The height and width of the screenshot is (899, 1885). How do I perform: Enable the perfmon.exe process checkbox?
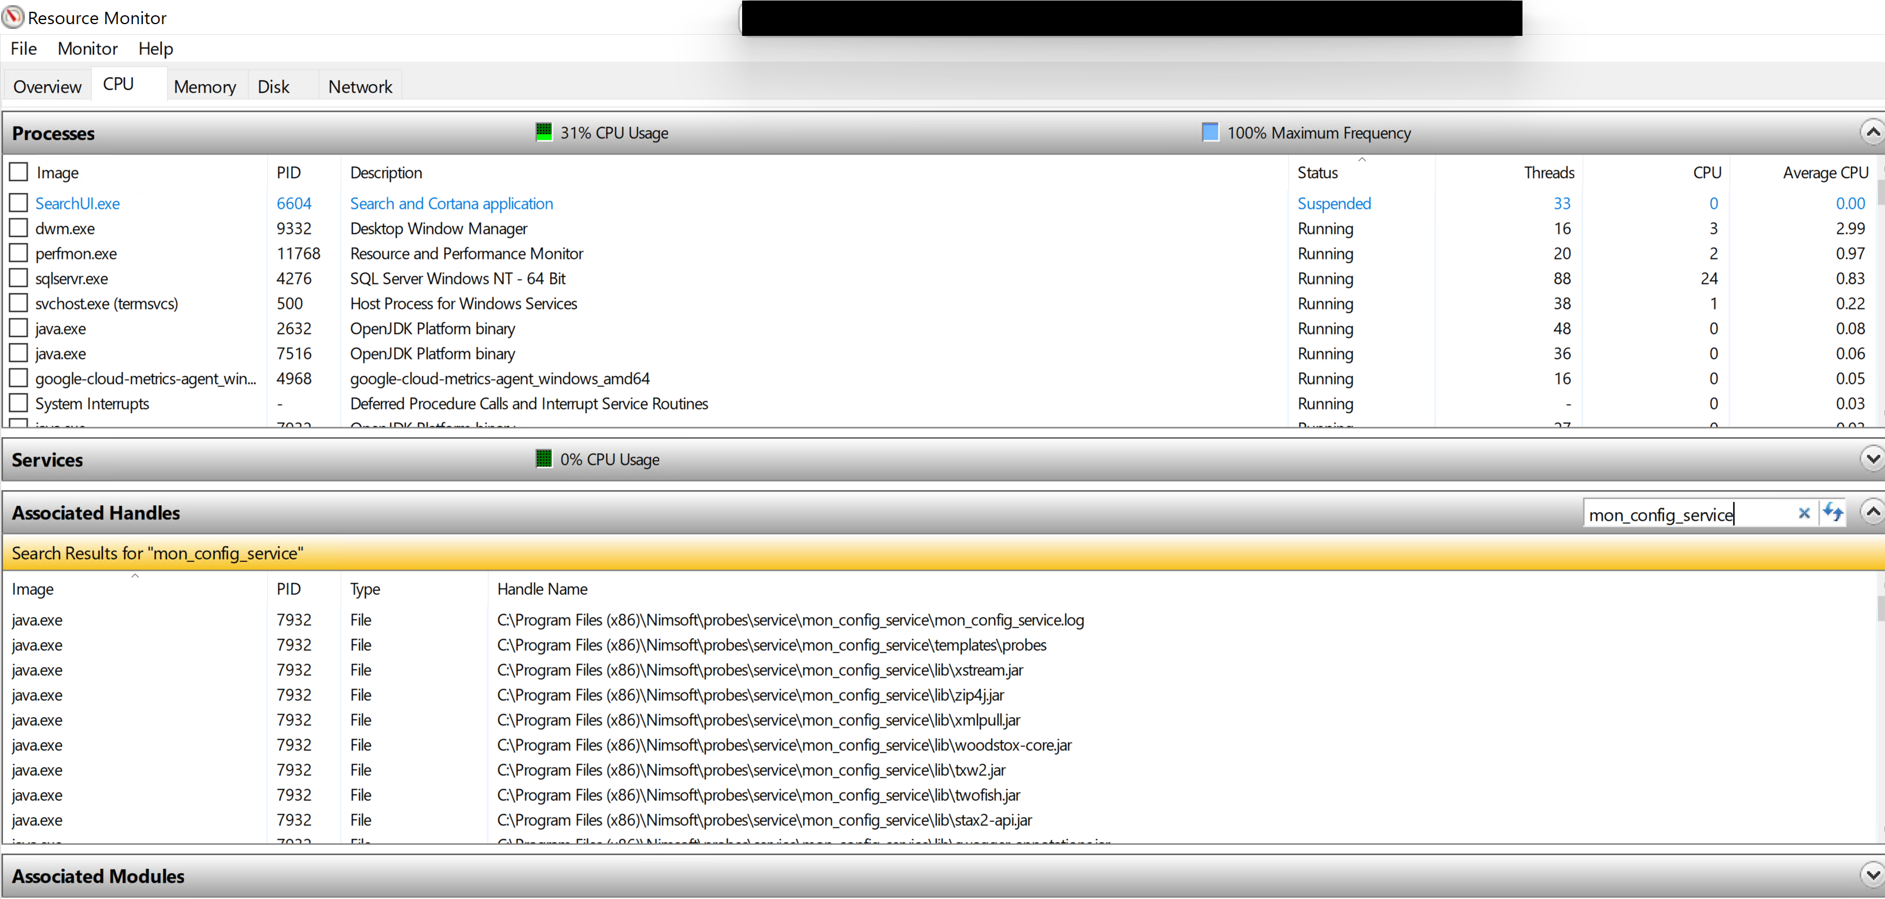(x=19, y=253)
